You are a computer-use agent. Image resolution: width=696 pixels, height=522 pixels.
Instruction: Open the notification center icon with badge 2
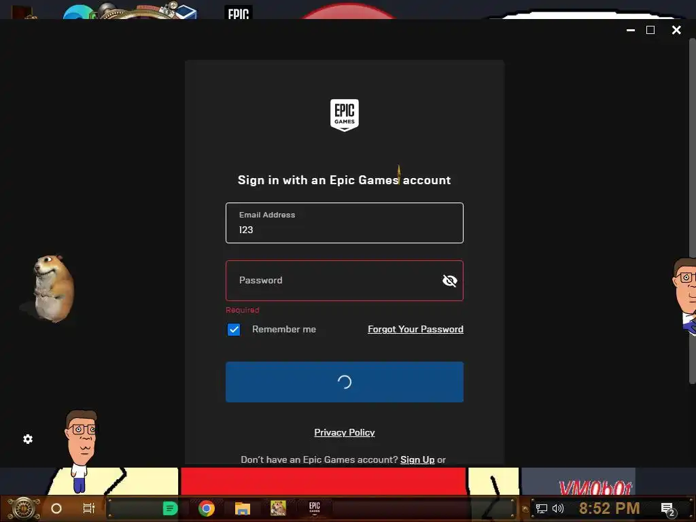[x=667, y=509]
